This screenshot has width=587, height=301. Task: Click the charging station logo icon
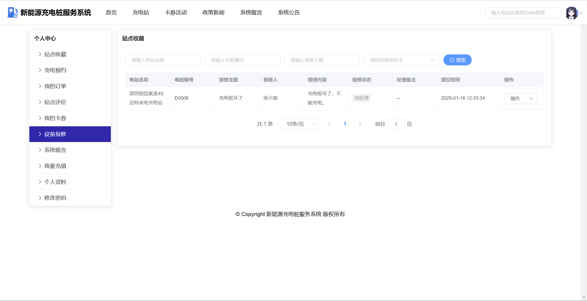(x=12, y=12)
